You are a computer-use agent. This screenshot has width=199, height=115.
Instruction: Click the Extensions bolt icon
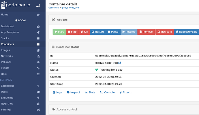[38, 86]
